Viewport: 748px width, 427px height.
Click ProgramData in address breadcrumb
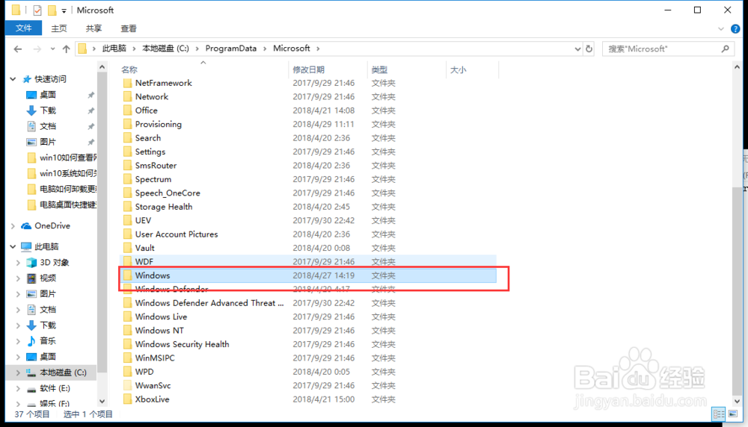click(x=231, y=49)
